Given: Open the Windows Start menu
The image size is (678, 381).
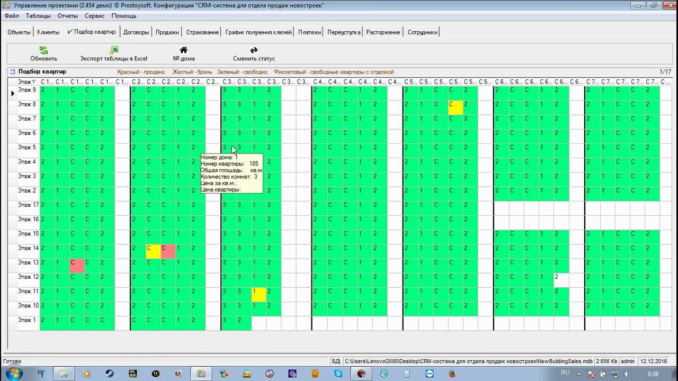Looking at the screenshot, I should pos(13,373).
